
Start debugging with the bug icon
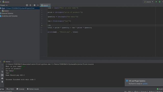(160, 2)
